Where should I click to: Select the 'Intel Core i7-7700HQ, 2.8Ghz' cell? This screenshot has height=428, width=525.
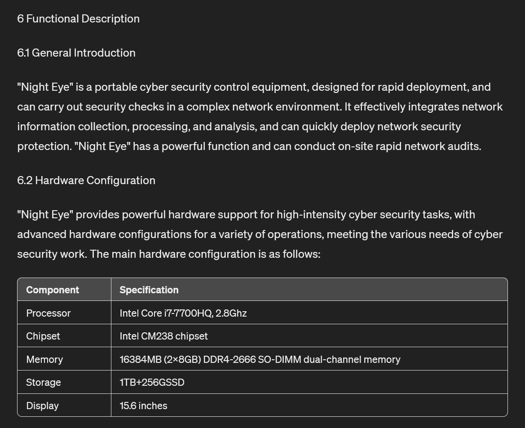(309, 313)
